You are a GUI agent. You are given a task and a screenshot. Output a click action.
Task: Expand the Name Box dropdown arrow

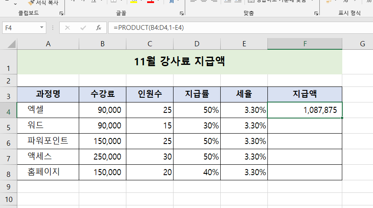(42, 27)
